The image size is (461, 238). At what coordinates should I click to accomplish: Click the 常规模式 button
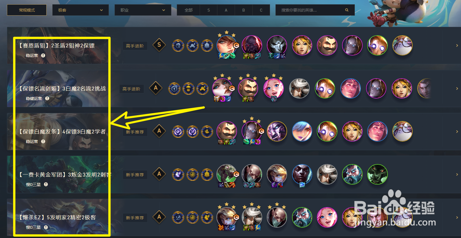tap(27, 10)
